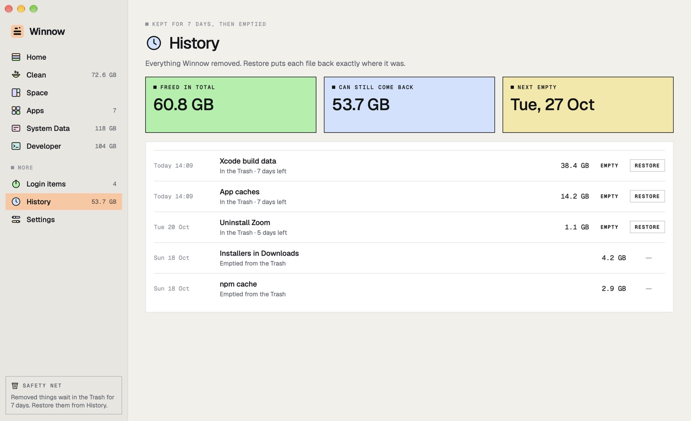The image size is (691, 421).
Task: Click the 104 GB Developer badge
Action: click(x=105, y=146)
